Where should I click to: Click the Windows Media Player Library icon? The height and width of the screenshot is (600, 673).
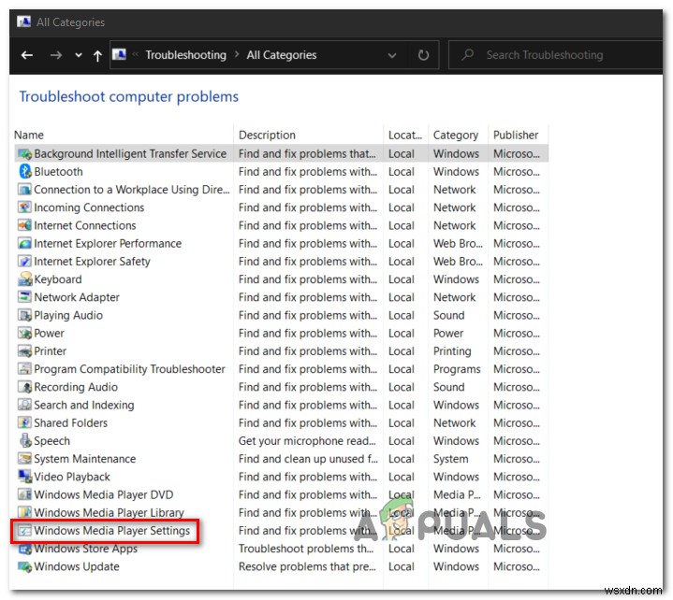(25, 512)
